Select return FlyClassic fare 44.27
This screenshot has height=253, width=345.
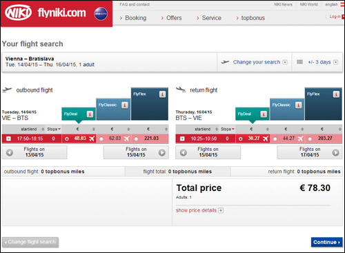click(275, 139)
